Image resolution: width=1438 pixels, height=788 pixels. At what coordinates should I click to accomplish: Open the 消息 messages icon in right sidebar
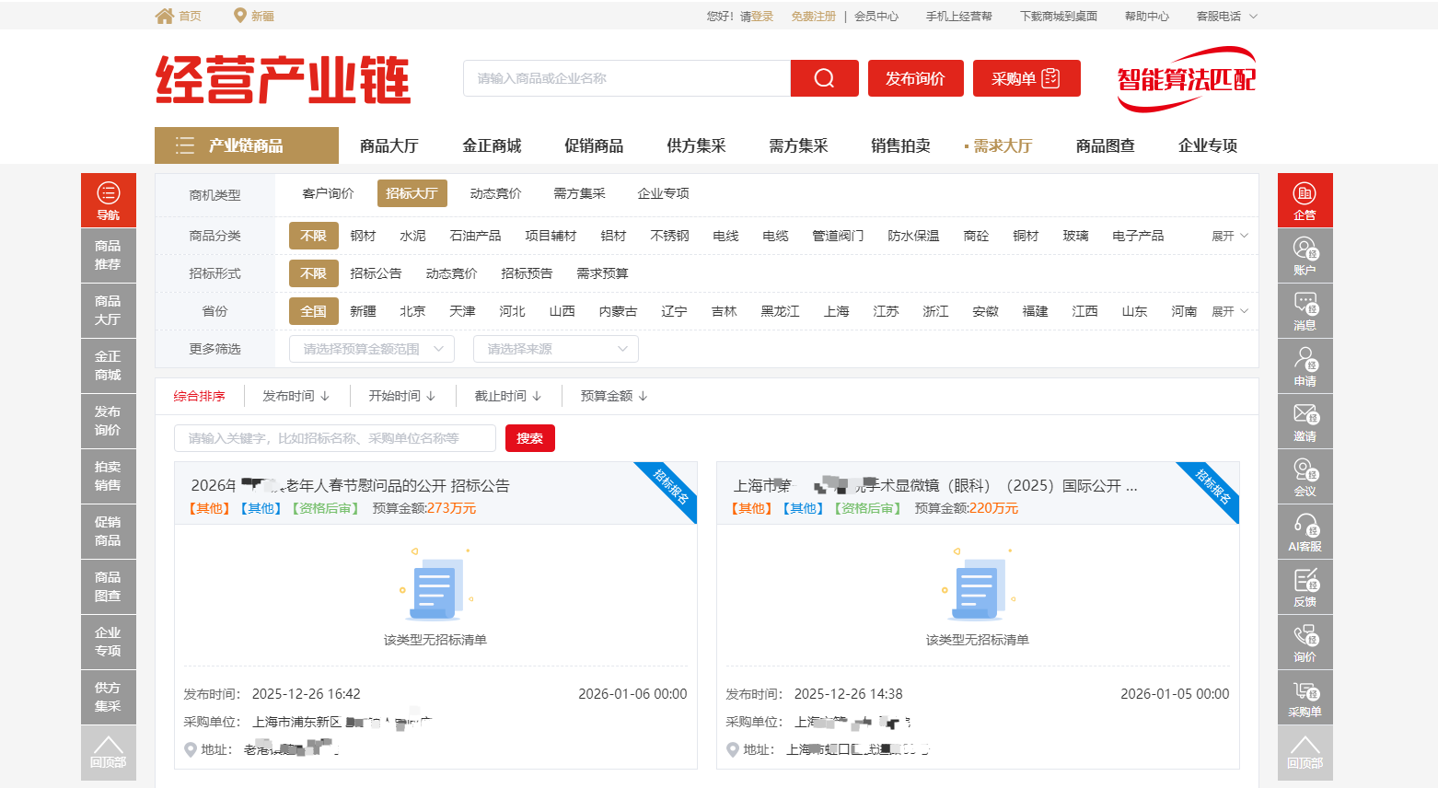(1305, 310)
